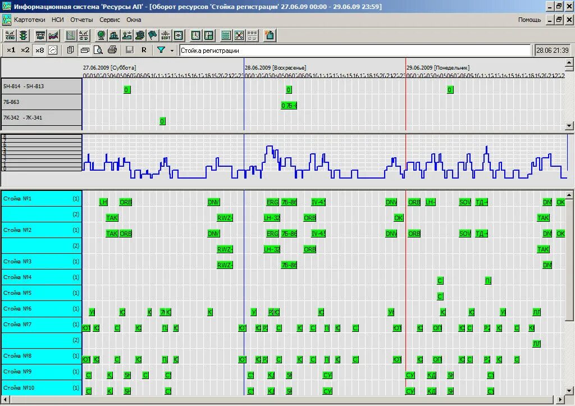Click the green globe toolbar icon

tap(101, 35)
